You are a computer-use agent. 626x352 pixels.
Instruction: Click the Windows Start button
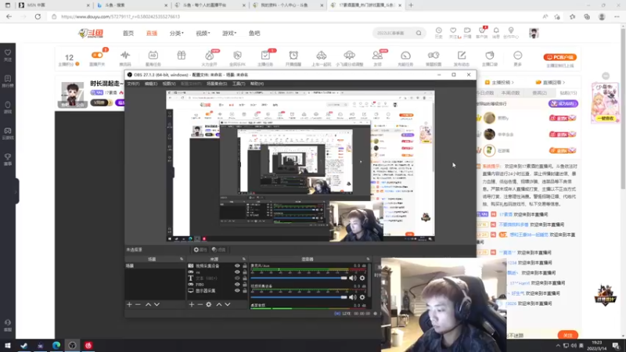[8, 345]
